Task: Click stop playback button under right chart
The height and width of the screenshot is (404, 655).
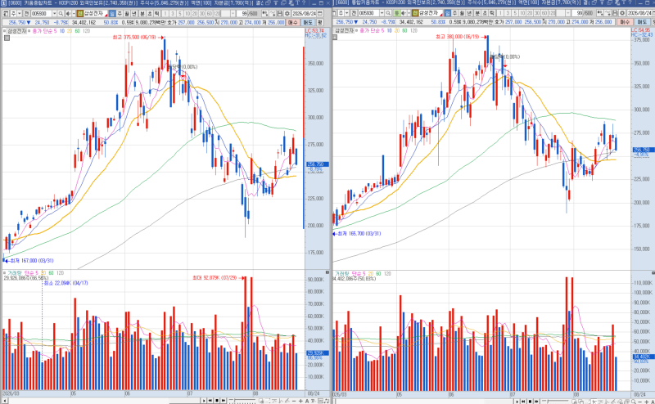Action: [x=530, y=401]
